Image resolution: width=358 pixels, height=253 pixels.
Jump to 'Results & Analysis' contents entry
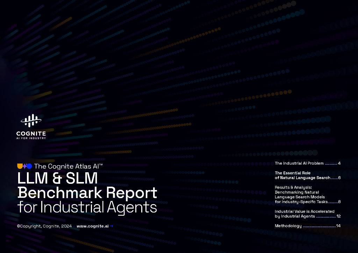point(308,194)
